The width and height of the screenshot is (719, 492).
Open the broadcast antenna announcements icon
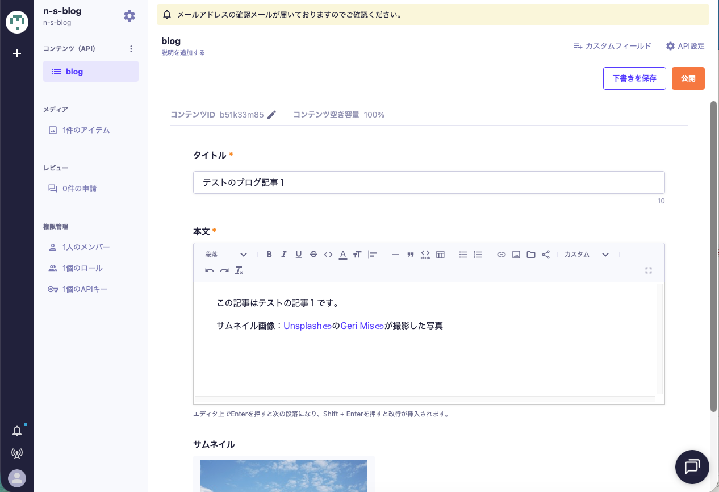17,454
